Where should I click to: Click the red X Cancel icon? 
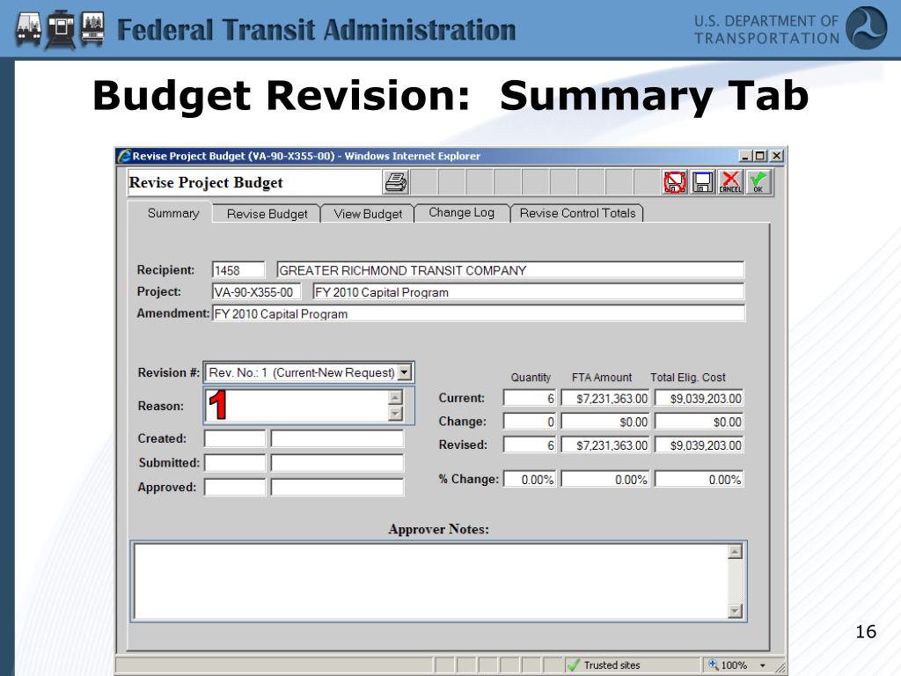[x=730, y=183]
